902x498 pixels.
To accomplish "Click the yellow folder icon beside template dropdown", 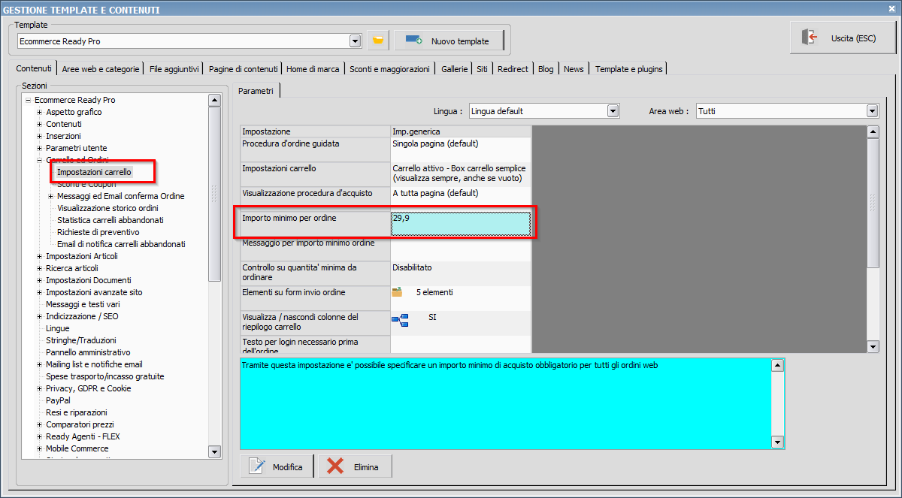I will 378,41.
